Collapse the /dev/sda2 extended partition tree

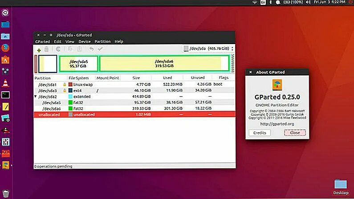[x=36, y=97]
